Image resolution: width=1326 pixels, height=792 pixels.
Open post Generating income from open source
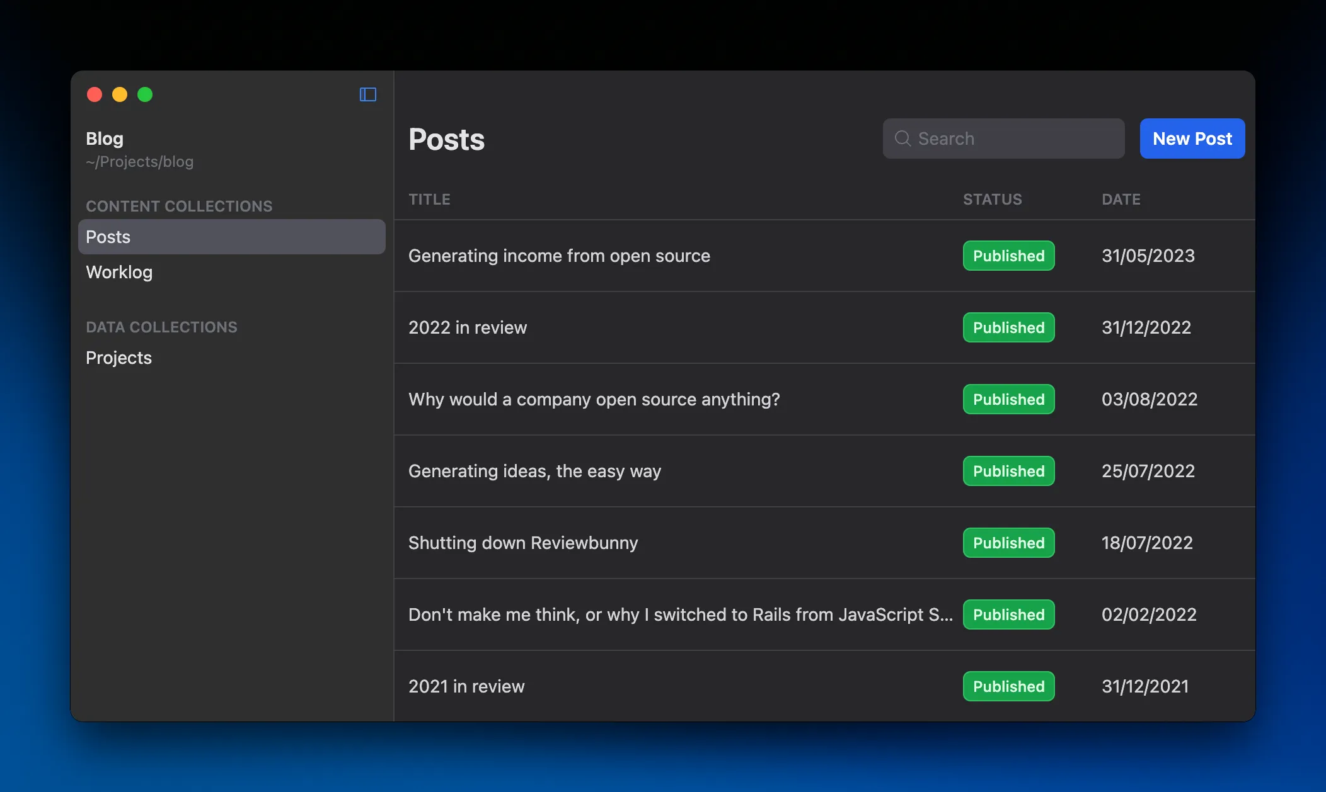824,256
